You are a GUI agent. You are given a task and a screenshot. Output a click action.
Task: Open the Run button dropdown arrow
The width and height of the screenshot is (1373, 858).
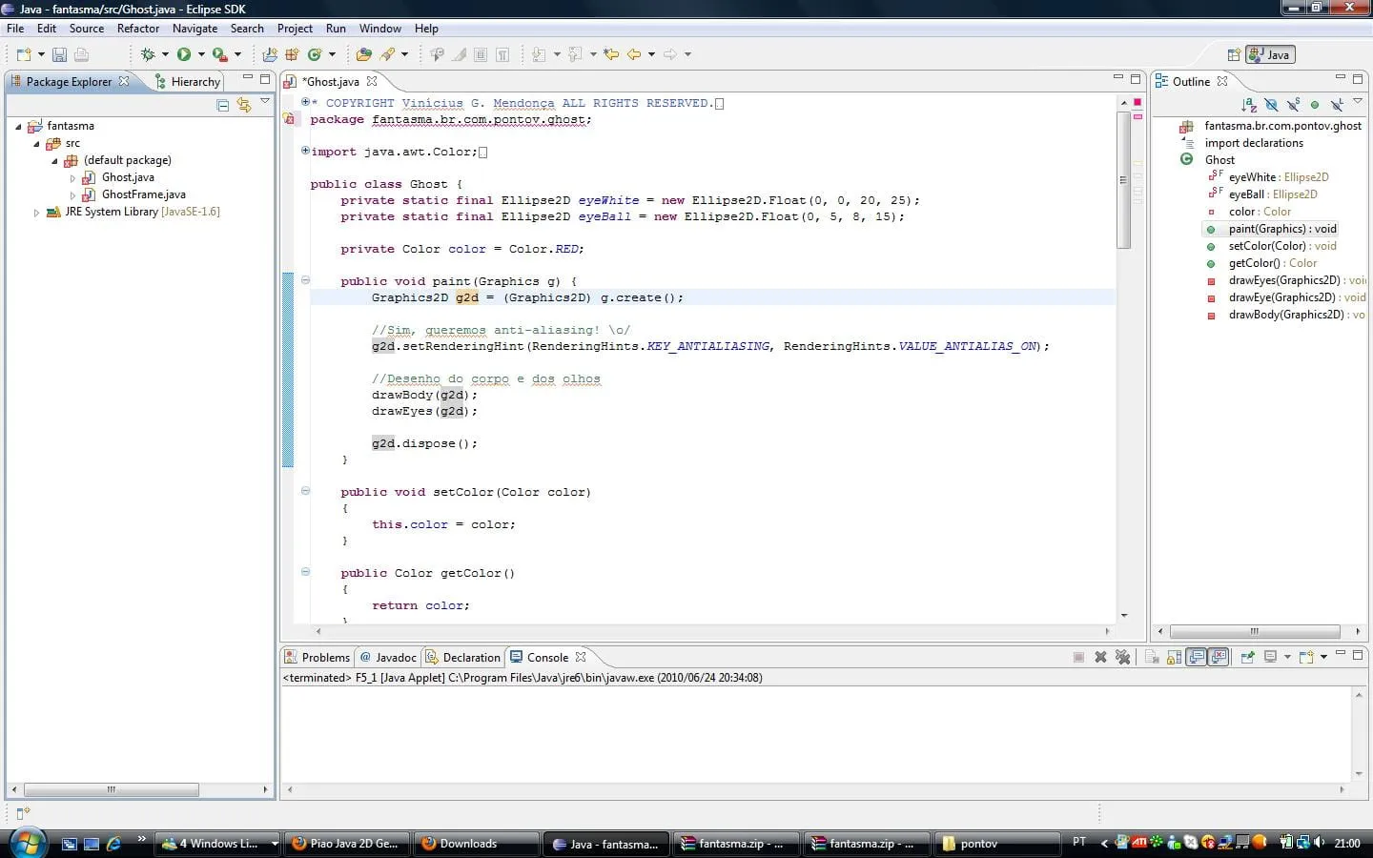201,54
